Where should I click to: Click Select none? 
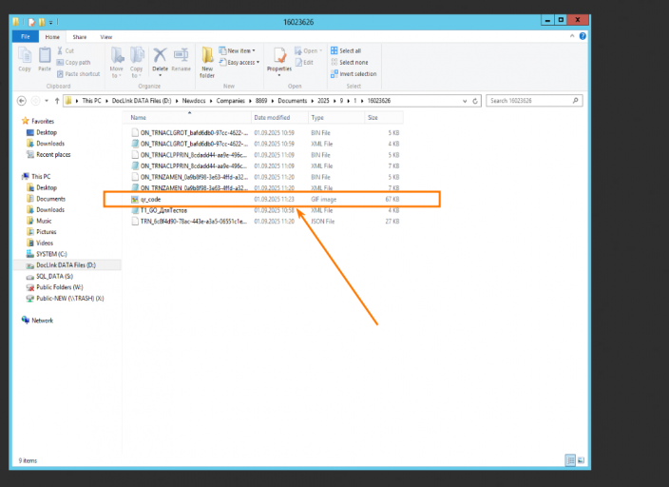(350, 63)
